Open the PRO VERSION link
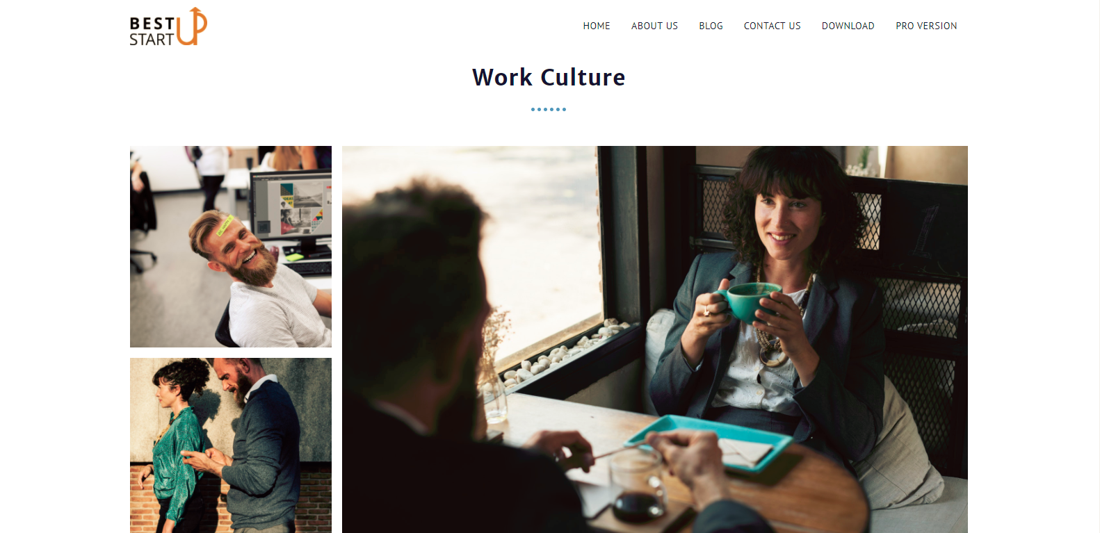Screen dimensions: 1100x533 coord(926,26)
